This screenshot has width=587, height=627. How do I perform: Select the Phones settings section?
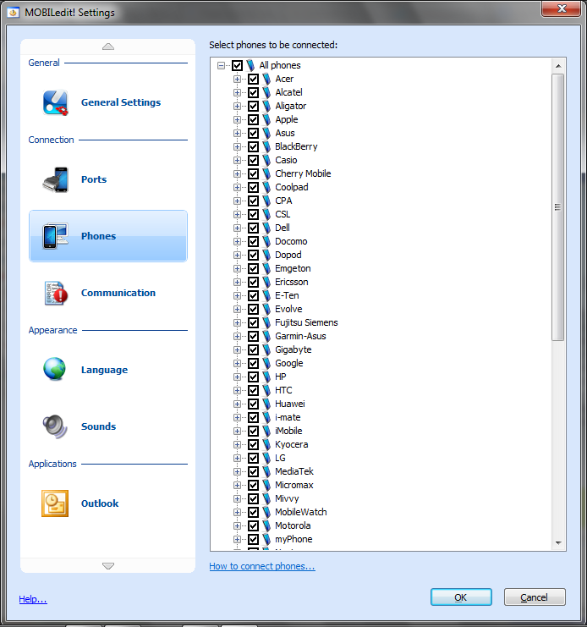[108, 236]
